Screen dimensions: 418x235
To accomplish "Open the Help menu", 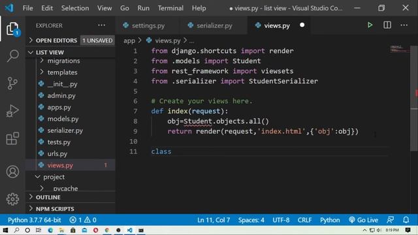I will pyautogui.click(x=199, y=8).
